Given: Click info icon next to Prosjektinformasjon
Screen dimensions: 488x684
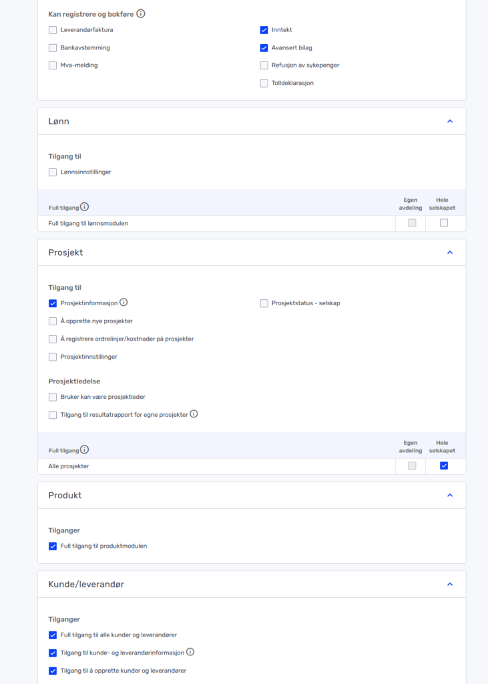Looking at the screenshot, I should pos(124,302).
